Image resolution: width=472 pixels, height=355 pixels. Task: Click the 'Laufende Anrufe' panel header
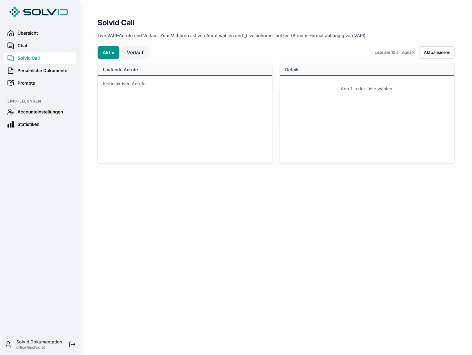pyautogui.click(x=185, y=70)
